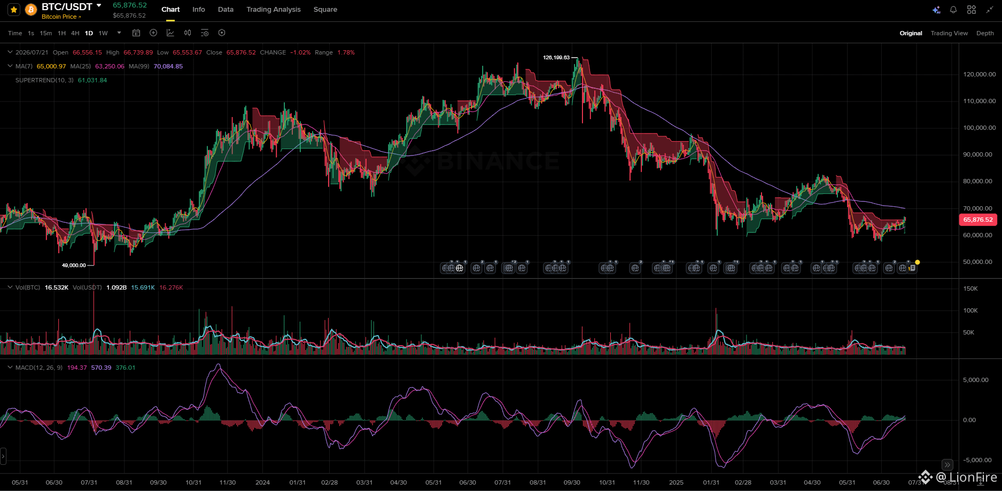Select the 15m interval
1002x491 pixels.
coord(46,33)
